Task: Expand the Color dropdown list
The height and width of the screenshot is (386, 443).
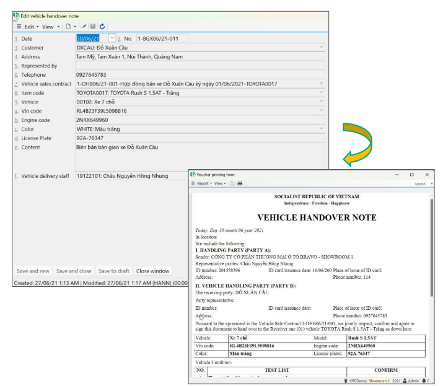Action: [x=321, y=129]
